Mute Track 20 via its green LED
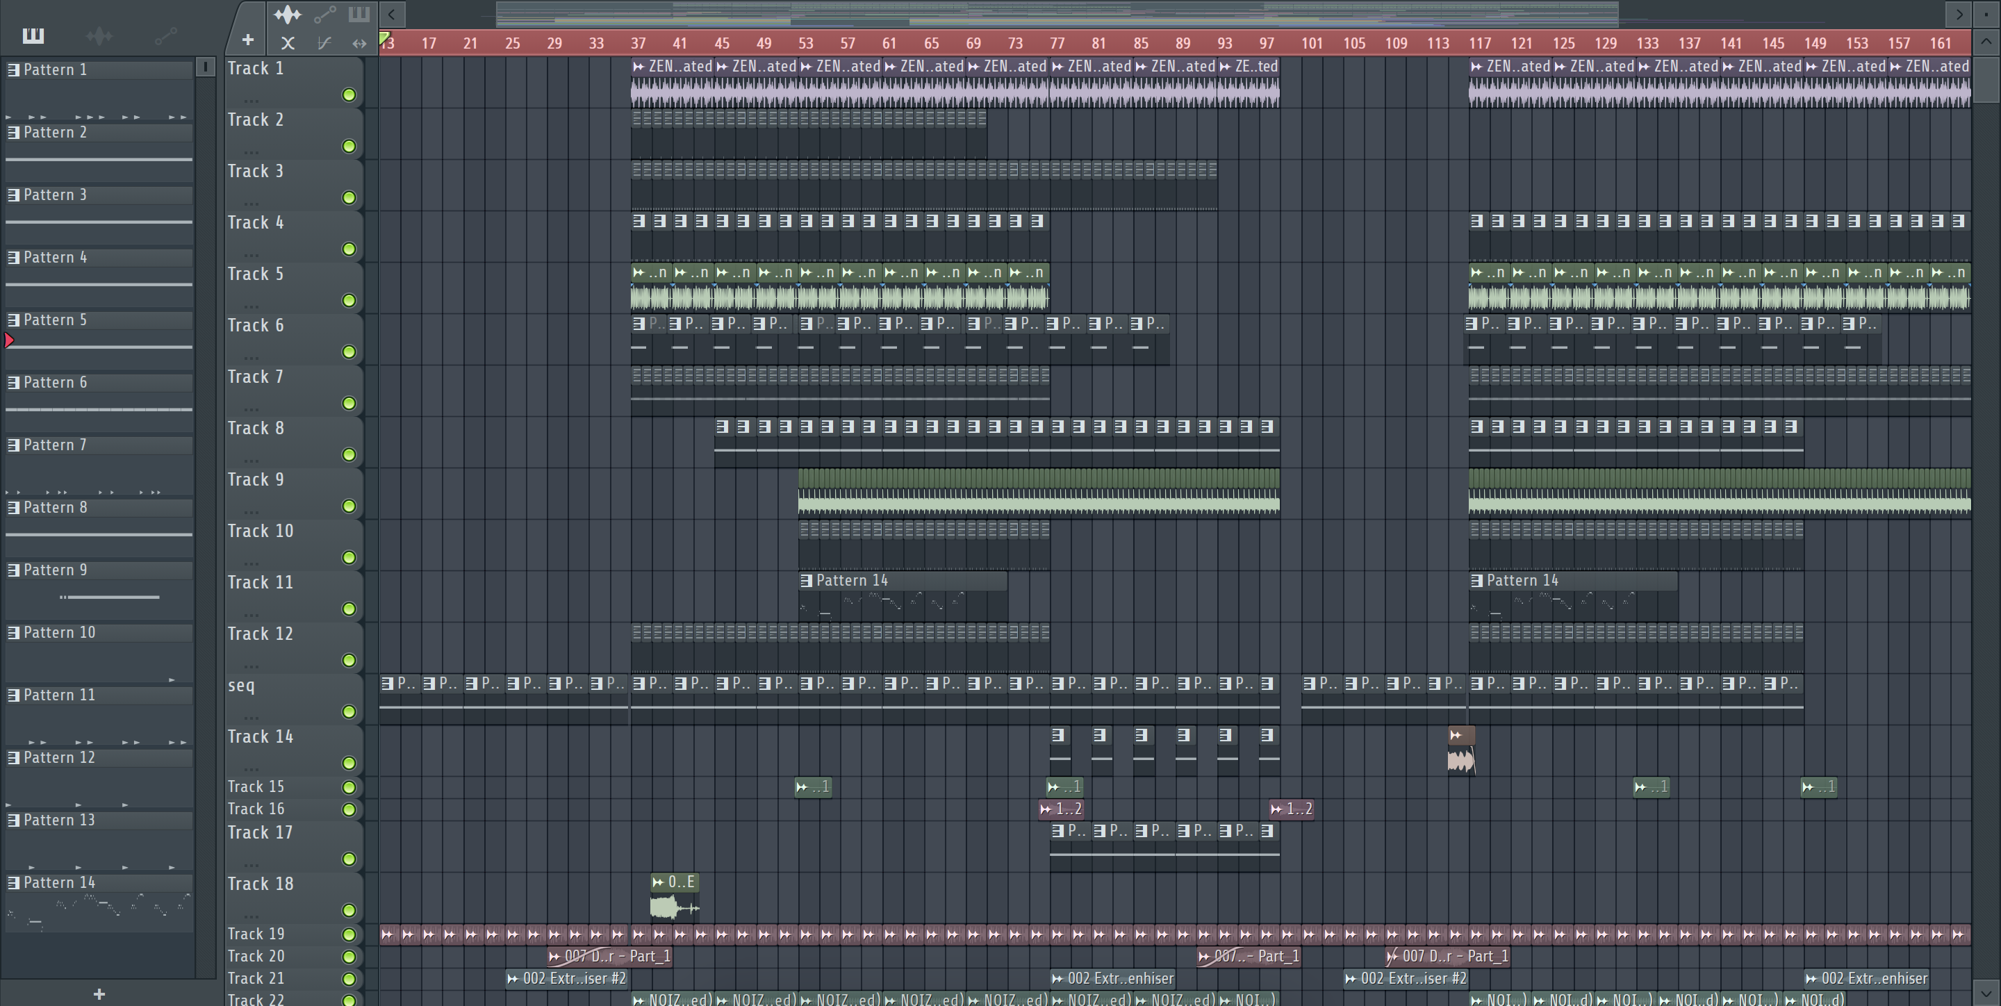This screenshot has height=1006, width=2001. (x=349, y=956)
